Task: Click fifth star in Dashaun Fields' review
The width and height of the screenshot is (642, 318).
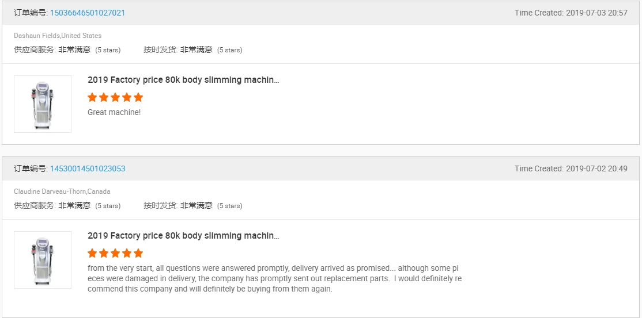Action: coord(138,97)
